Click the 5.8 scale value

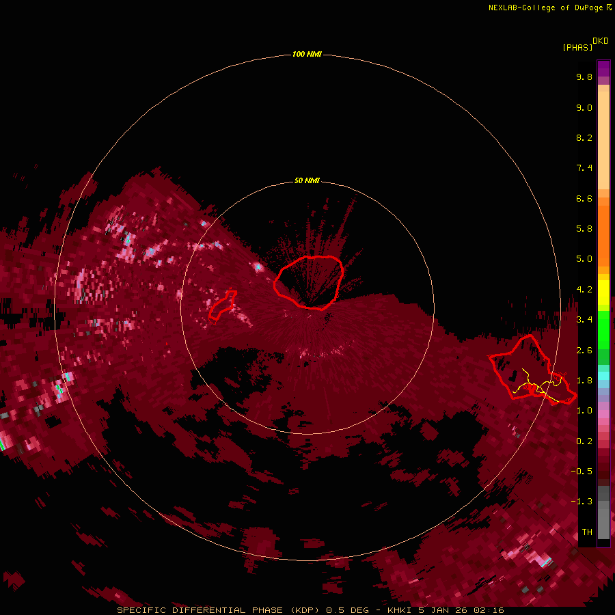tap(584, 229)
